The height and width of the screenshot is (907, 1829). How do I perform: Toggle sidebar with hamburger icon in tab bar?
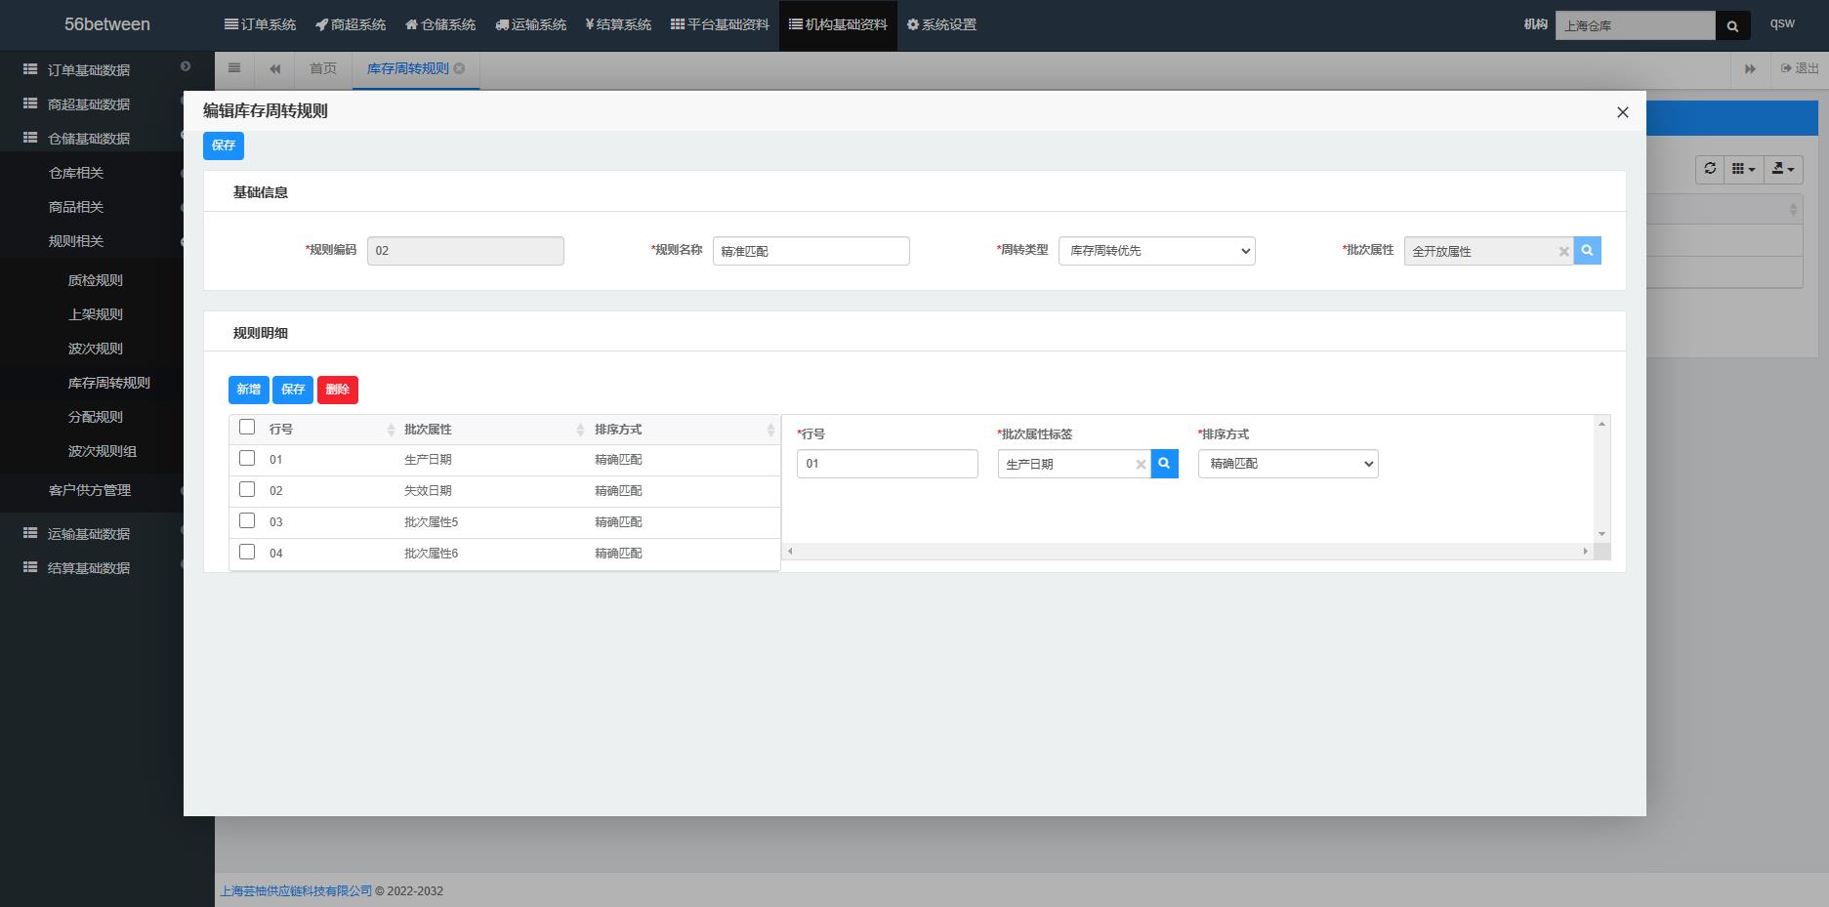234,68
